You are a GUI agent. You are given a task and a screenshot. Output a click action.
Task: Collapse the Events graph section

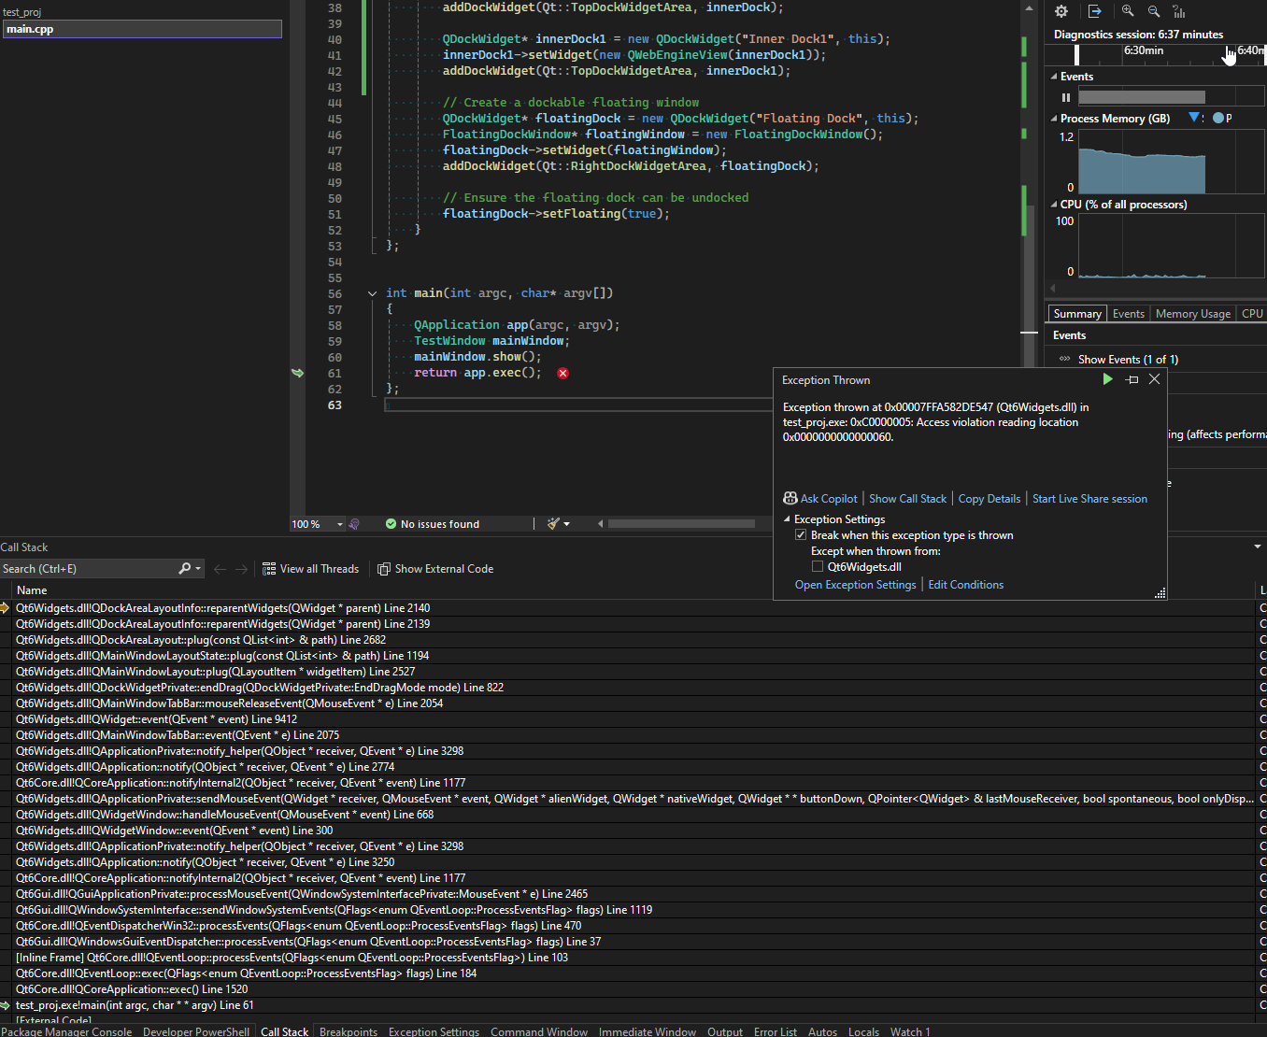pos(1054,77)
